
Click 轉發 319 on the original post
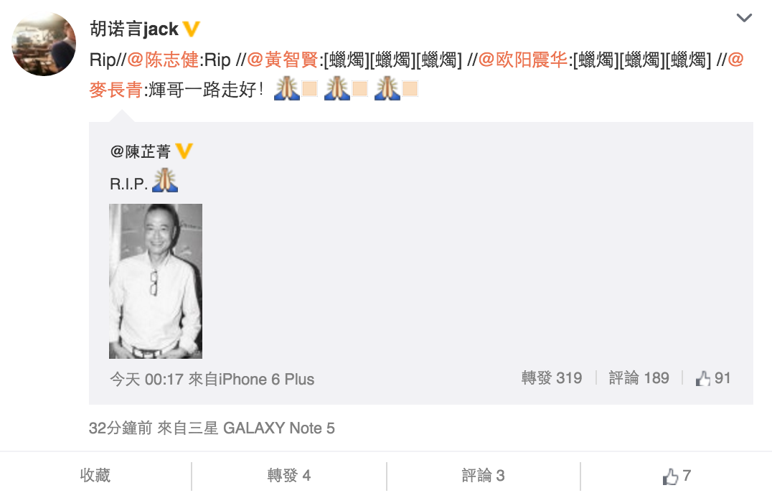(x=552, y=378)
